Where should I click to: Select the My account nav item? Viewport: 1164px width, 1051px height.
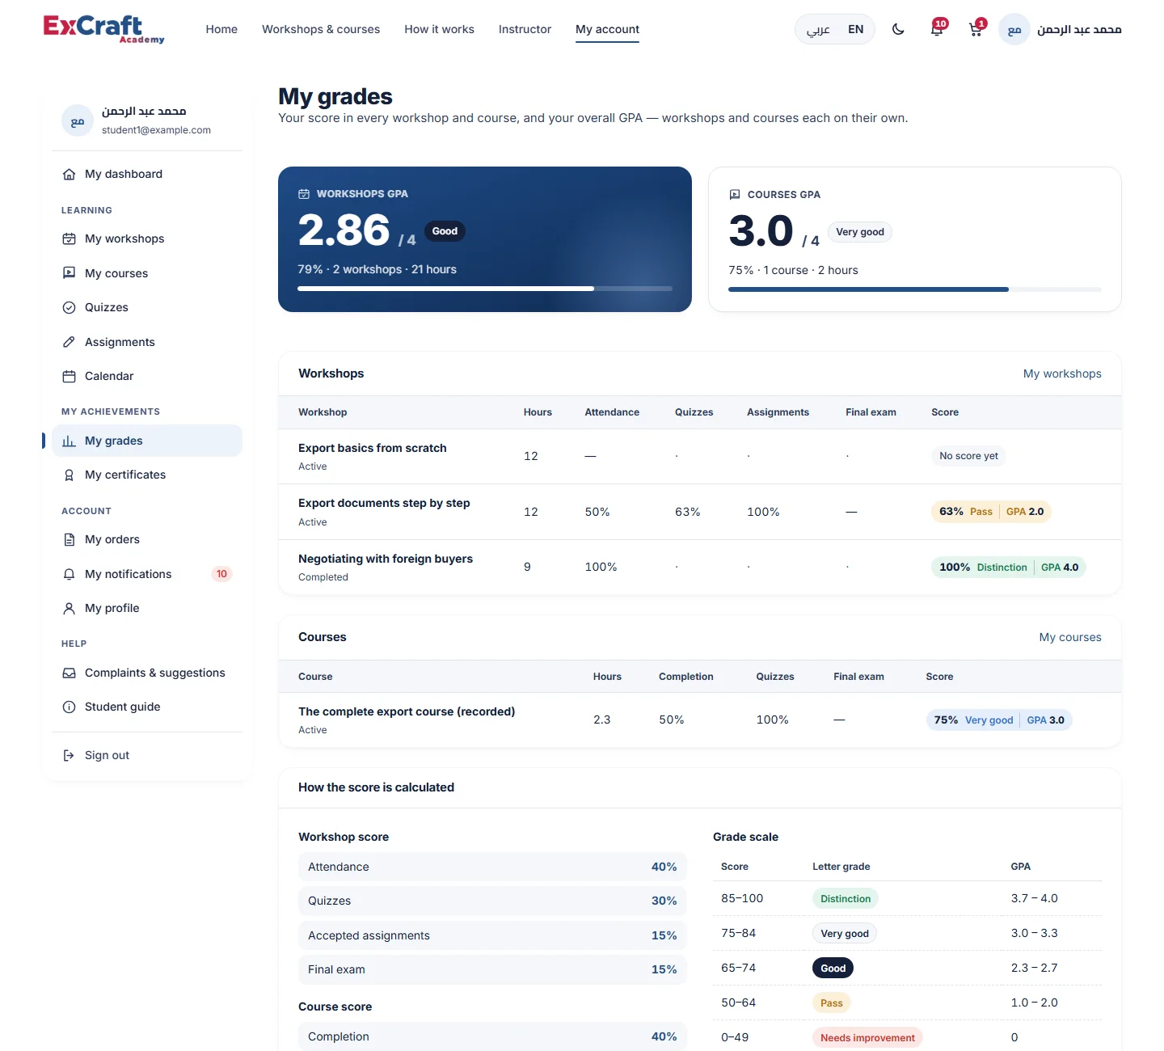(607, 29)
